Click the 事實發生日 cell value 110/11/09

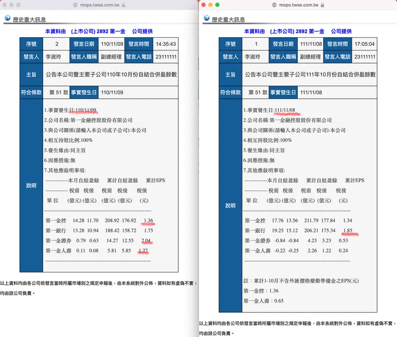112,92
